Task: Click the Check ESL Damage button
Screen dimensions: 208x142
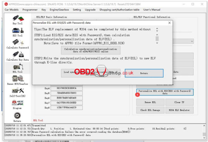Action: point(150,110)
